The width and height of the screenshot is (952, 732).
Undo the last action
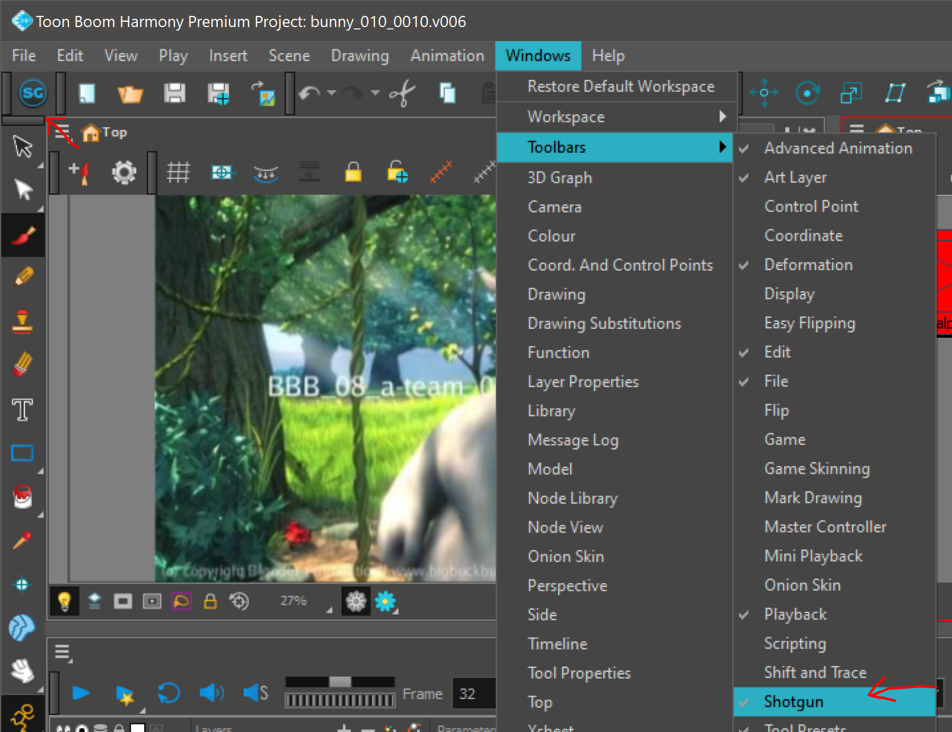(x=309, y=93)
